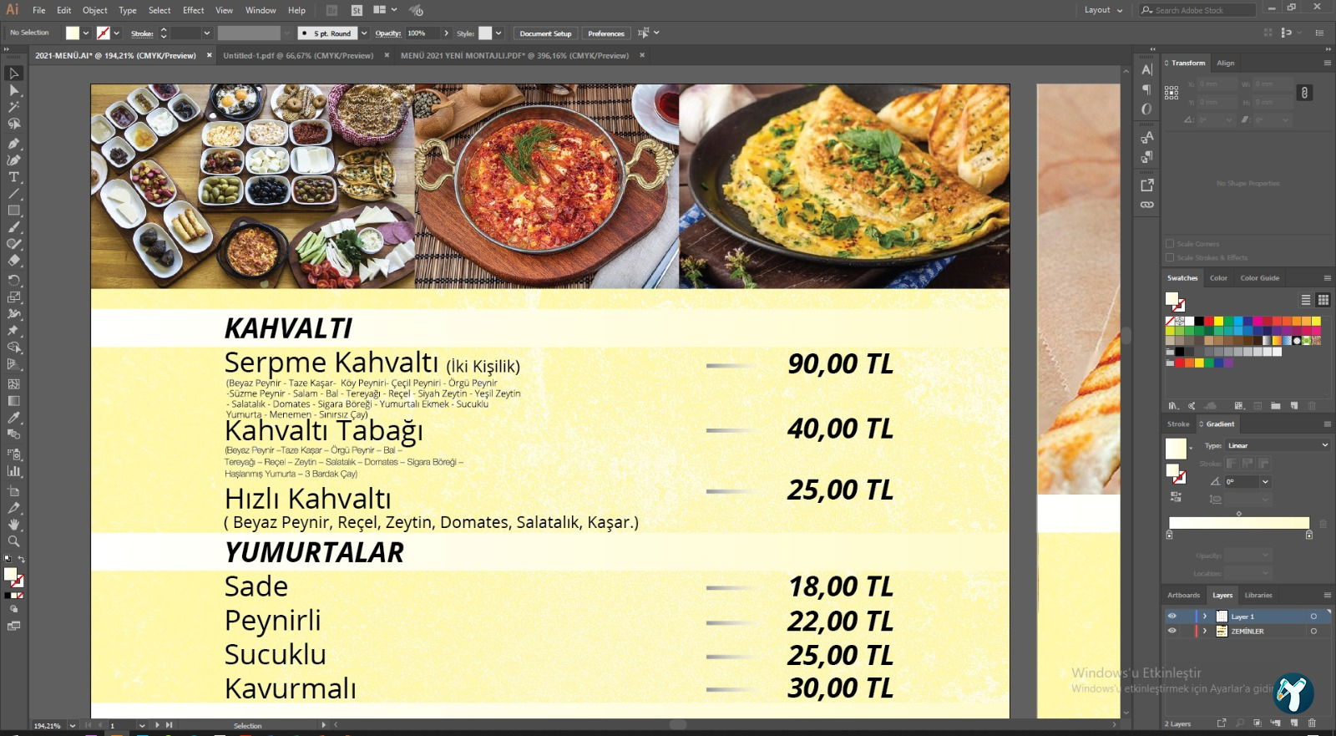Open the Window menu
The width and height of the screenshot is (1336, 736).
[x=261, y=10]
